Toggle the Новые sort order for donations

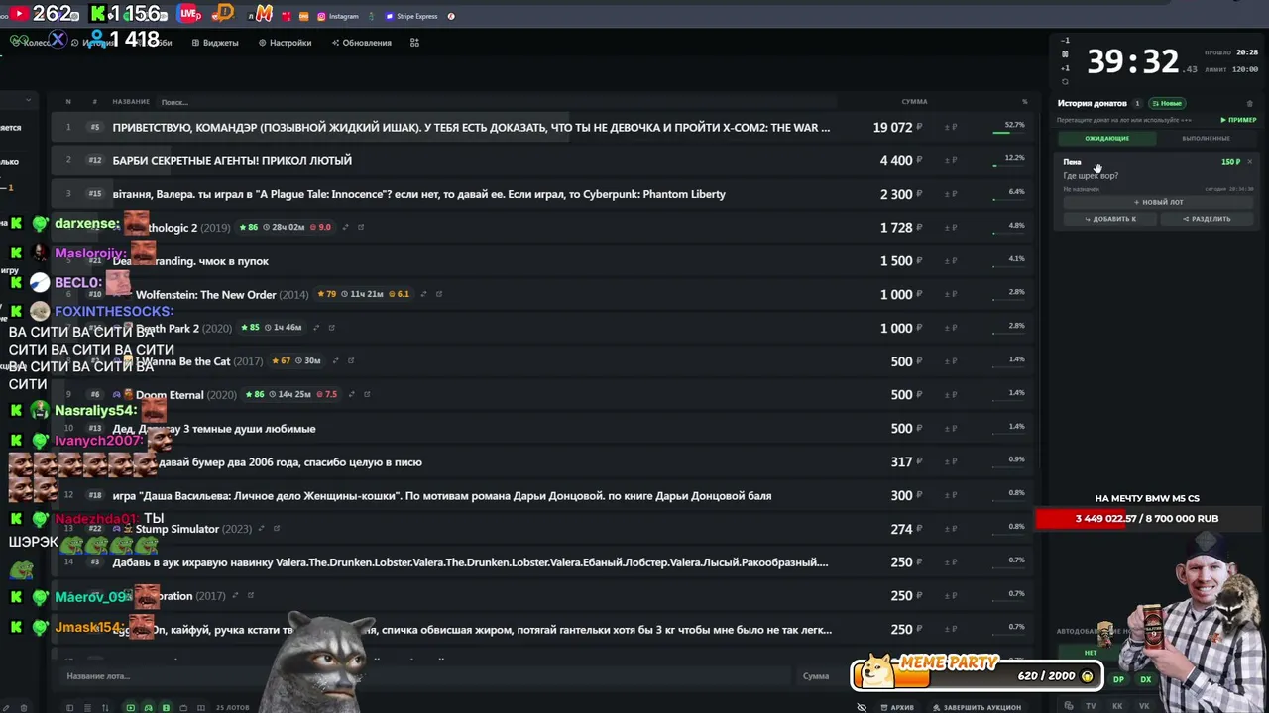pos(1167,103)
